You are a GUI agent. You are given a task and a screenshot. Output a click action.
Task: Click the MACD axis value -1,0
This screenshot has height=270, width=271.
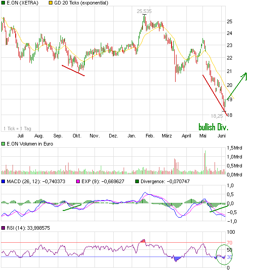tap(232, 221)
